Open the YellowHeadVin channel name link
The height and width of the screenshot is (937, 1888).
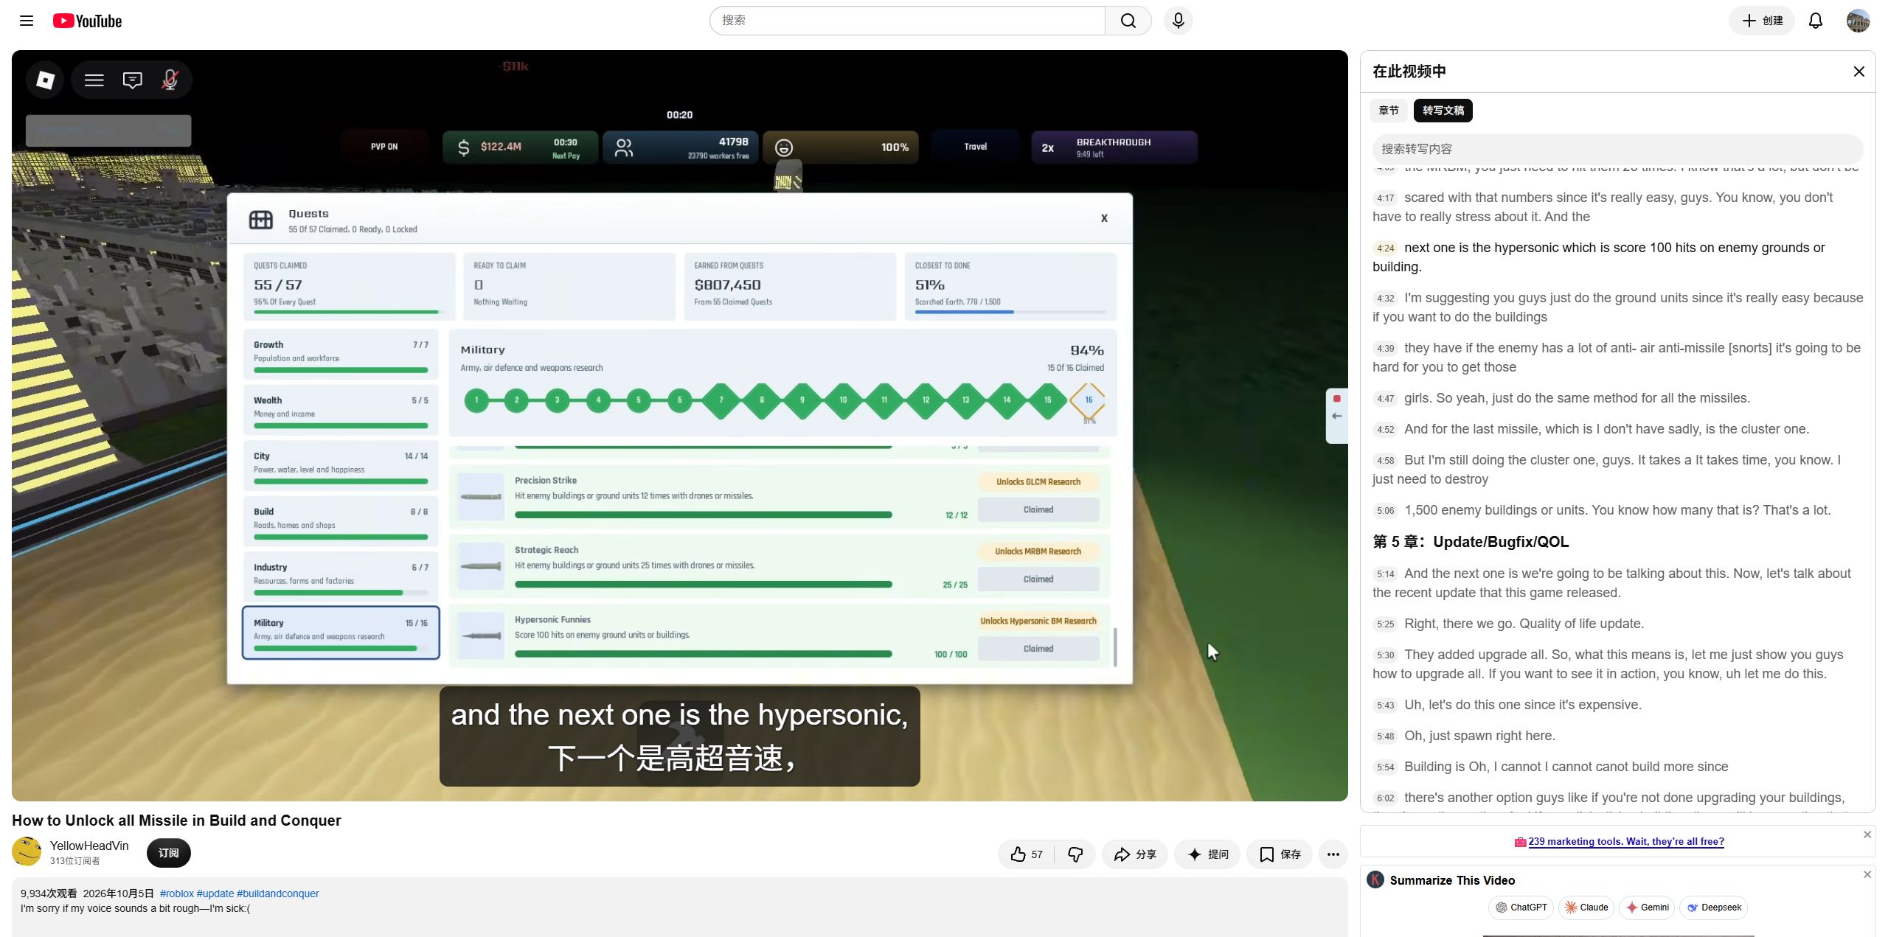tap(89, 846)
